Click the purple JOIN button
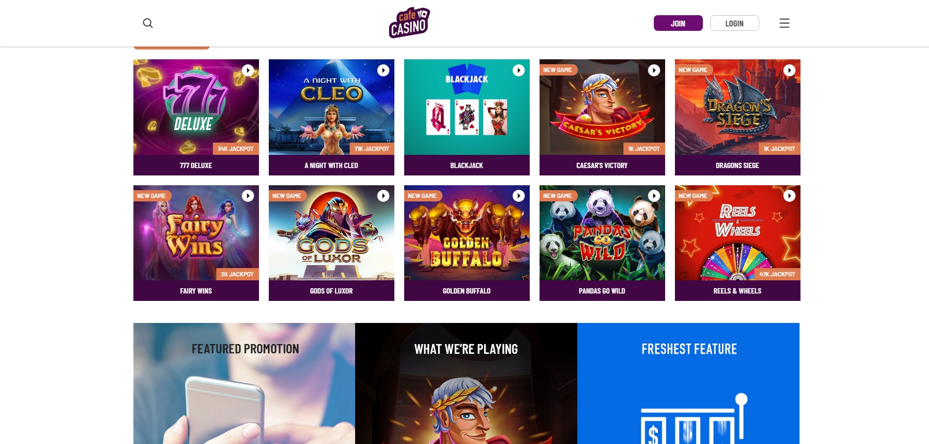Screen dimensions: 929x444 678,23
